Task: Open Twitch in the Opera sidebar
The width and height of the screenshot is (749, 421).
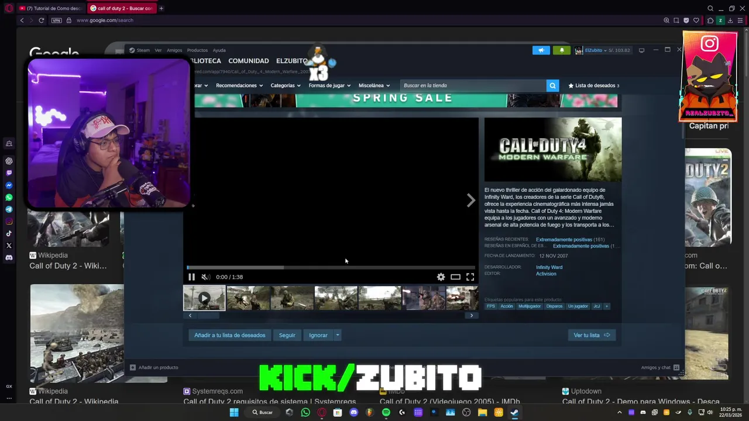Action: coord(9,173)
